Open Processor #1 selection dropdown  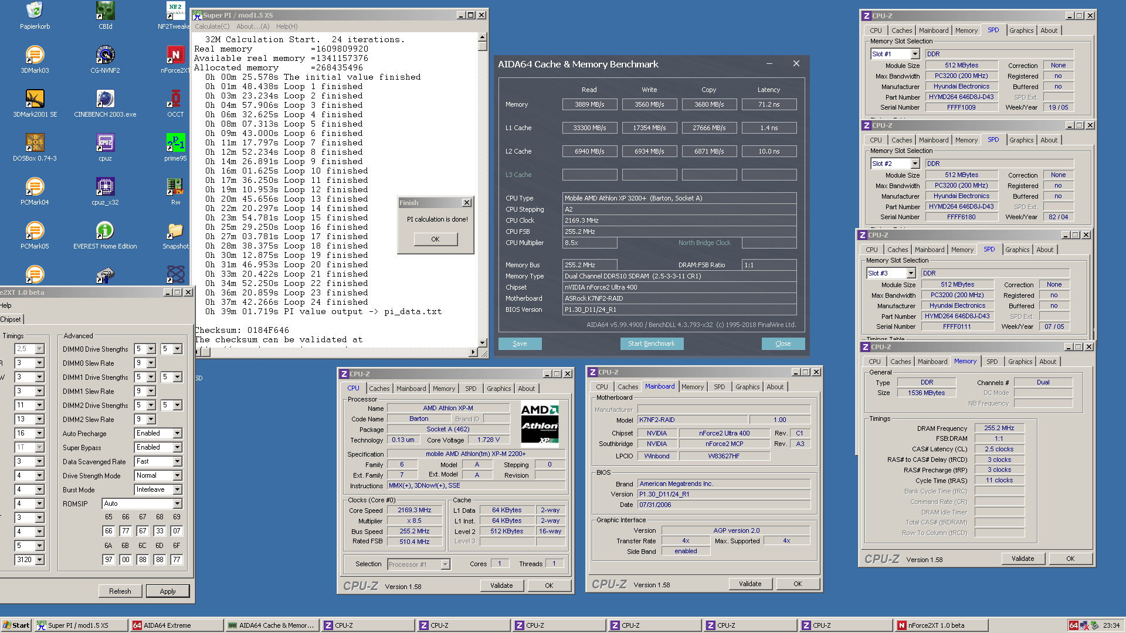point(445,564)
